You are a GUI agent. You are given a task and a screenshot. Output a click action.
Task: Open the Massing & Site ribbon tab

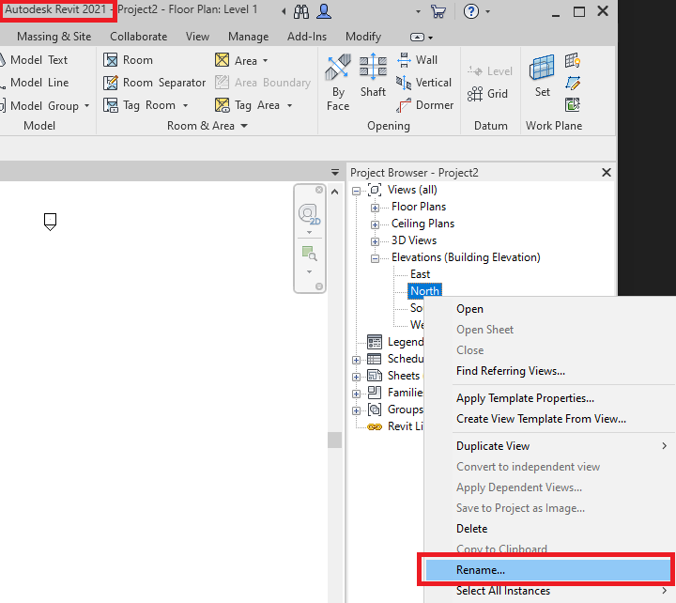click(54, 37)
